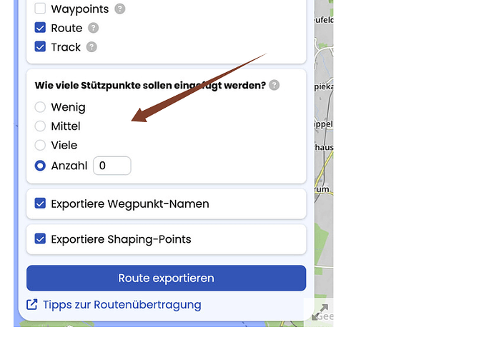Select the Wenig radio option
The image size is (489, 357).
pos(40,107)
